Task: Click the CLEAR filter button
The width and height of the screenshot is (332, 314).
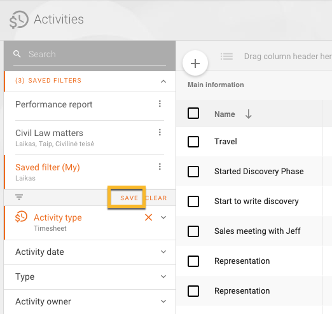Action: 156,198
